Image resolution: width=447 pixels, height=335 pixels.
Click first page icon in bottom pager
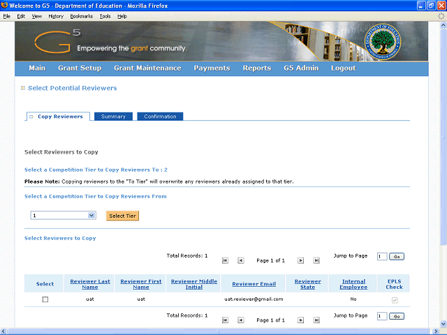225,320
